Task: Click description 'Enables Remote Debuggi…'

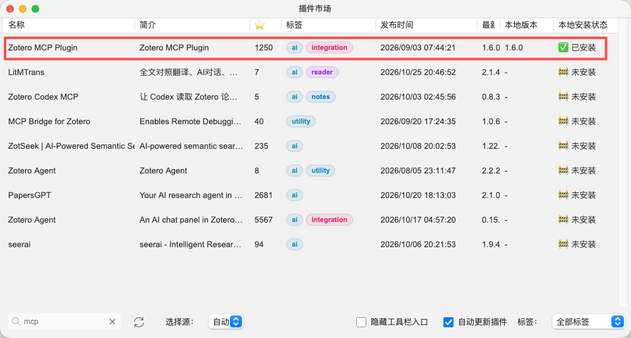Action: [190, 121]
